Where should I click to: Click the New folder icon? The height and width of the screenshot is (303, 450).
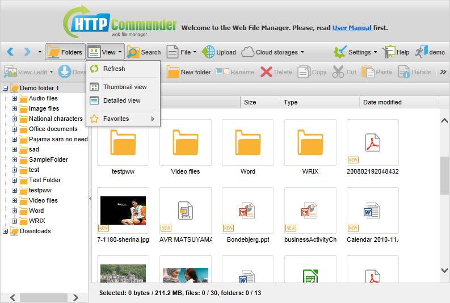(173, 72)
